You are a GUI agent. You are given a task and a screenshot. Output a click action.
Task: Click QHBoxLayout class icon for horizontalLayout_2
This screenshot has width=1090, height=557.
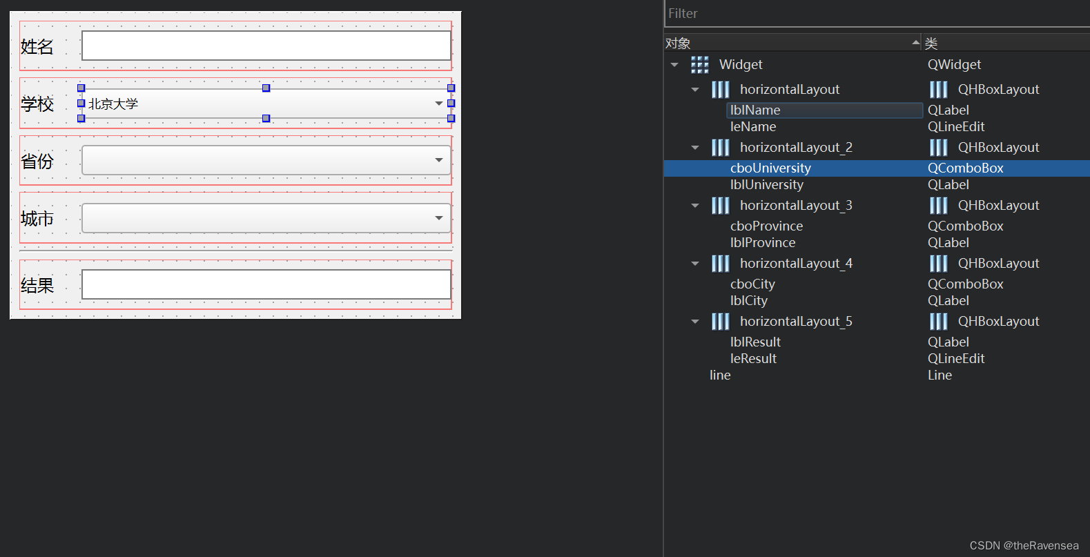(939, 148)
